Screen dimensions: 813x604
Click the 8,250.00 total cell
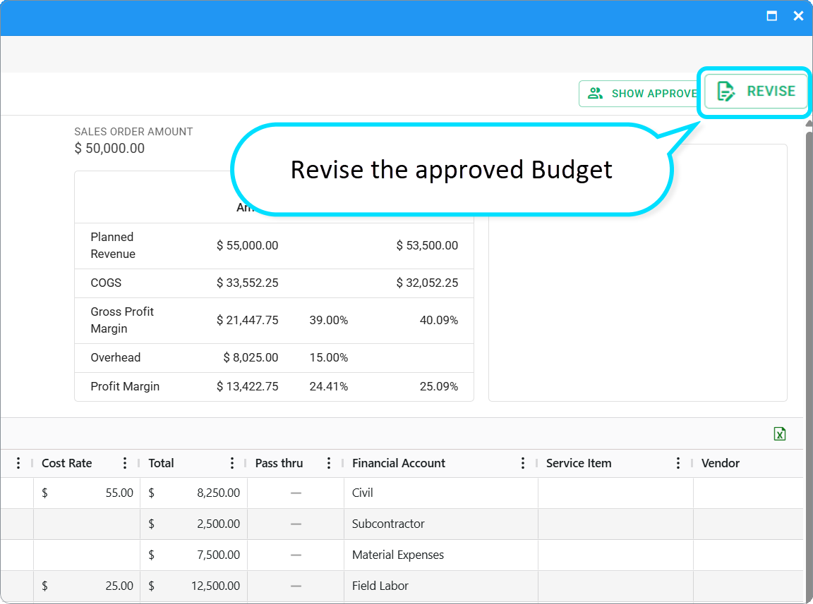pyautogui.click(x=193, y=493)
